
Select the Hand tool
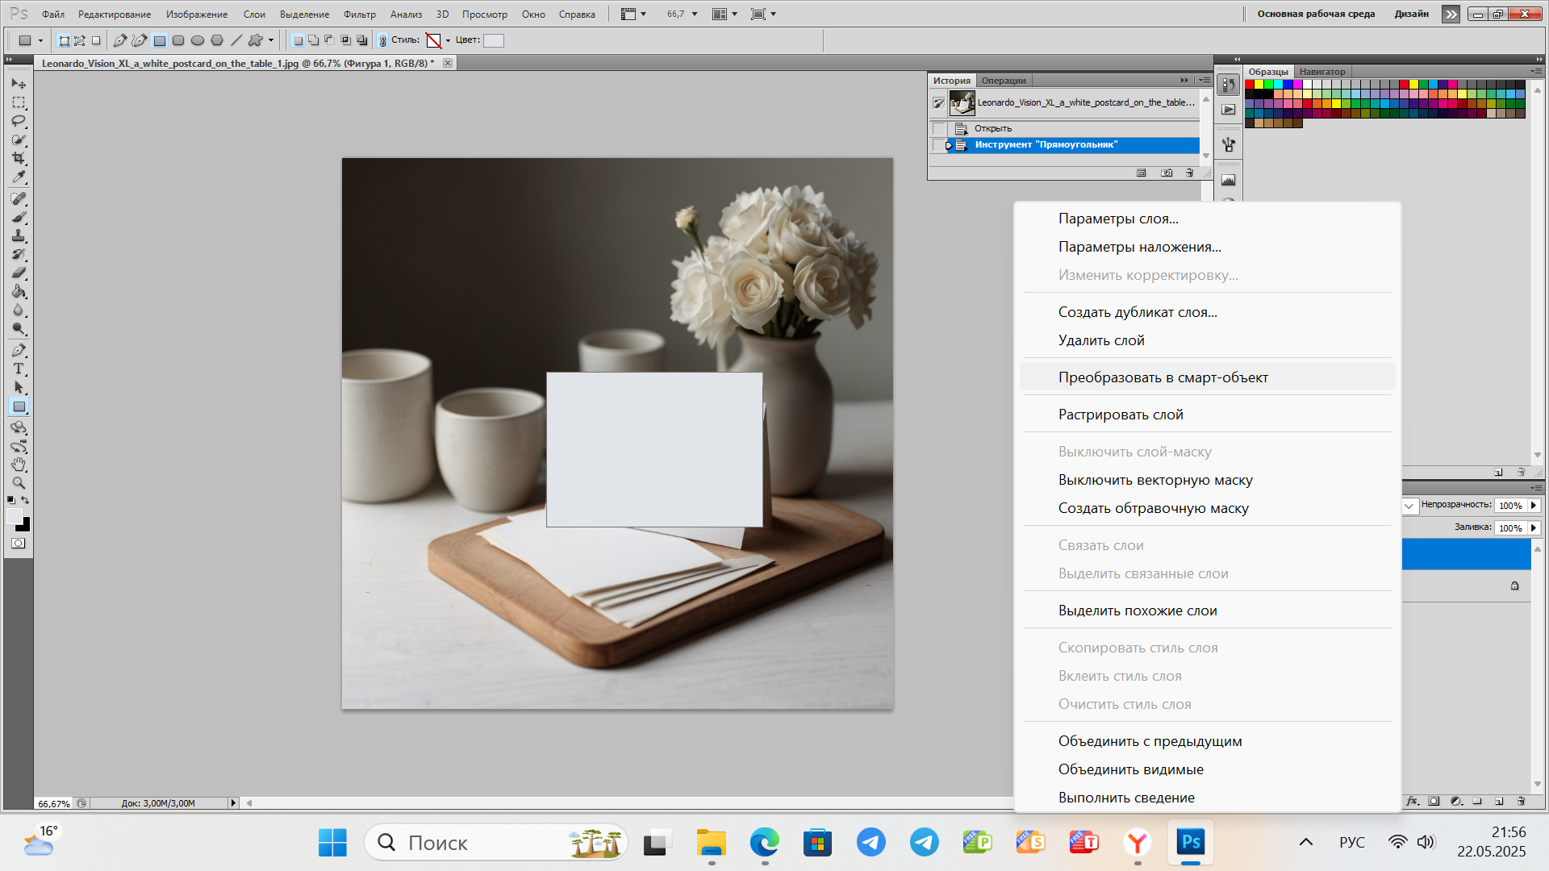[x=19, y=465]
